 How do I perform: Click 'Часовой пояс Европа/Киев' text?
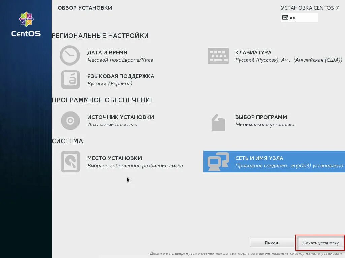pyautogui.click(x=120, y=60)
